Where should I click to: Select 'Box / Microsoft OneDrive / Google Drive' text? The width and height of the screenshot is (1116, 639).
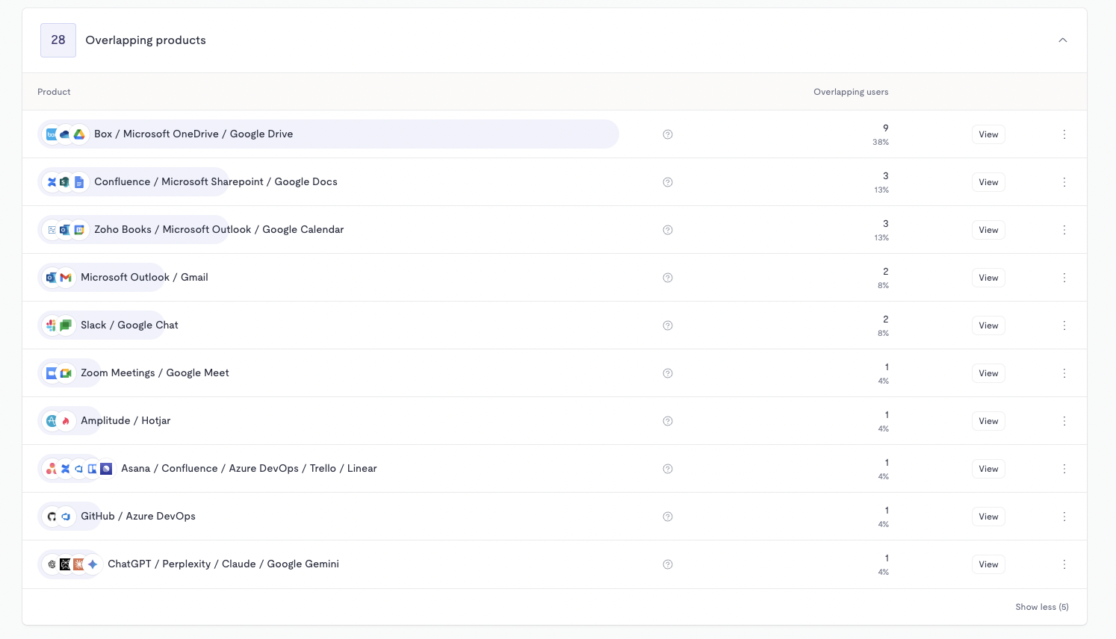(193, 134)
